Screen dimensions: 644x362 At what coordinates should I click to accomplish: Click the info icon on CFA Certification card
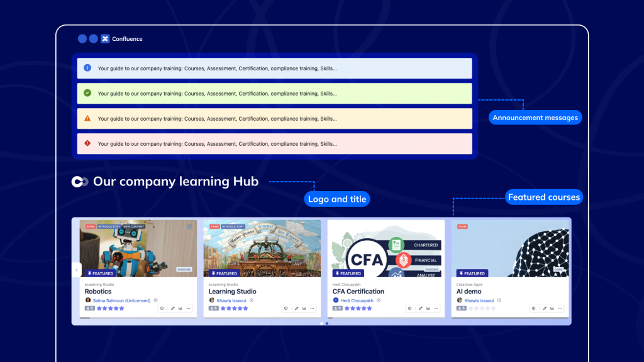[409, 309]
